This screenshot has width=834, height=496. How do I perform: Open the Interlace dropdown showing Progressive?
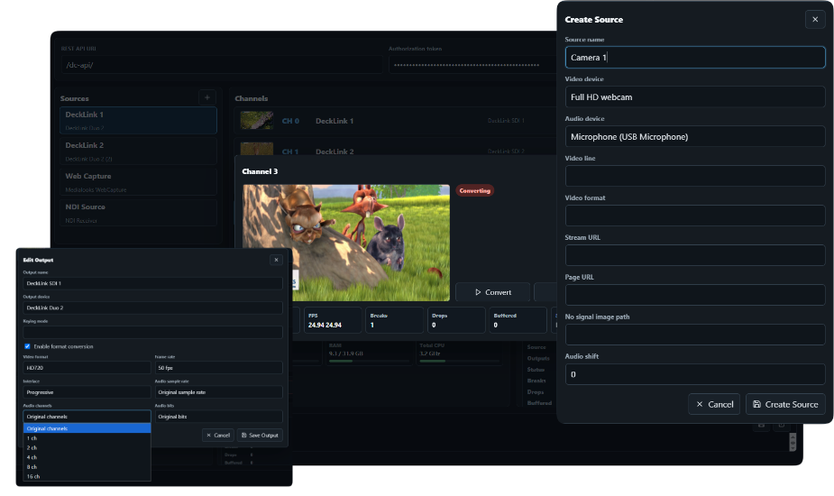87,392
